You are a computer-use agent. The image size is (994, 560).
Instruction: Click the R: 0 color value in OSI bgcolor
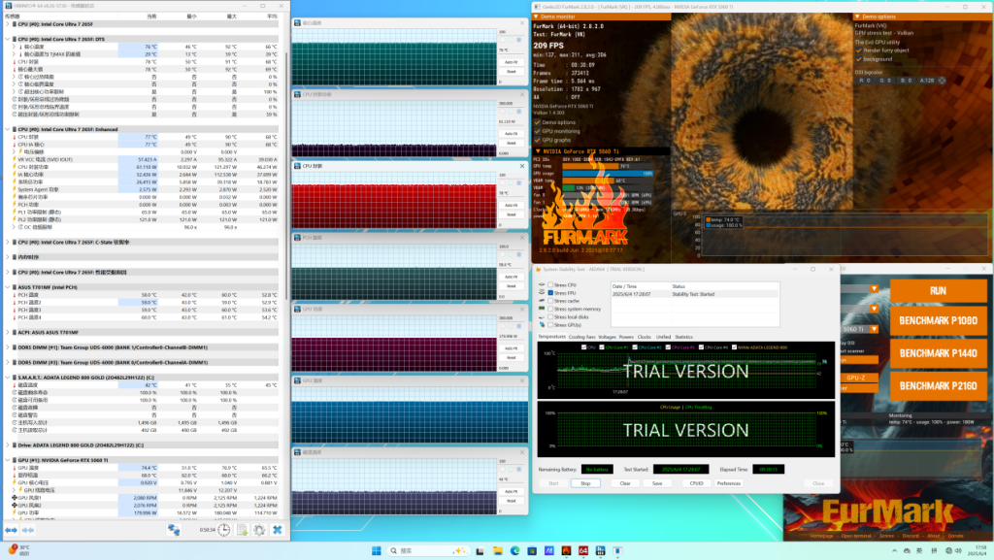pos(865,81)
